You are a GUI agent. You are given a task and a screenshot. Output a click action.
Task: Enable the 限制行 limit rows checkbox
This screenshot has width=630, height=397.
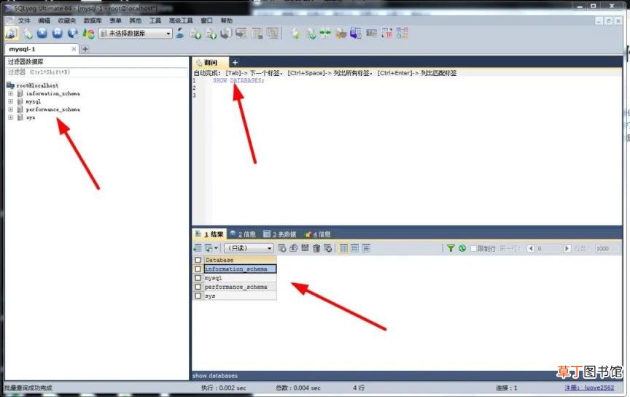point(473,249)
